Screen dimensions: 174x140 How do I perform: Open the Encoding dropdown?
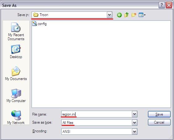tap(134, 132)
